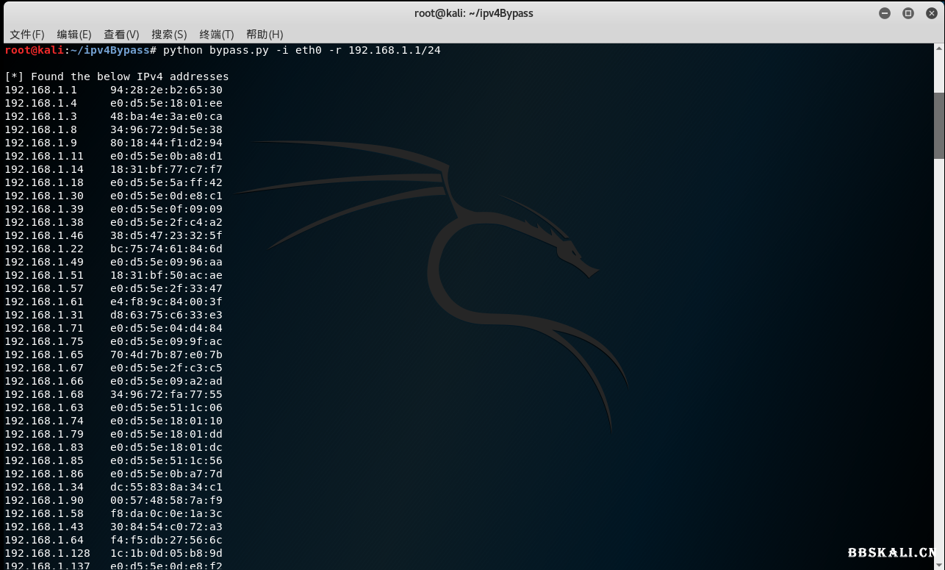The width and height of the screenshot is (945, 570).
Task: Click the scrollbar up arrow
Action: 939,48
